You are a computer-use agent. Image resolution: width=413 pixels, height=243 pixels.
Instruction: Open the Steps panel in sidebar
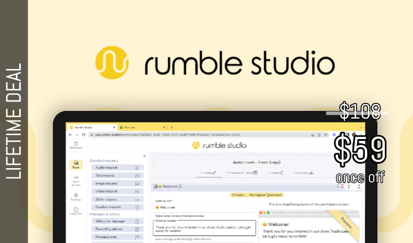(76, 165)
